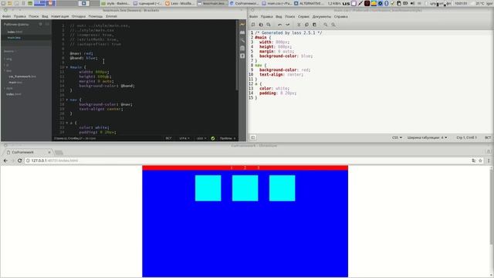Open Справка menu in gedit window
This screenshot has height=278, width=494.
tap(341, 16)
